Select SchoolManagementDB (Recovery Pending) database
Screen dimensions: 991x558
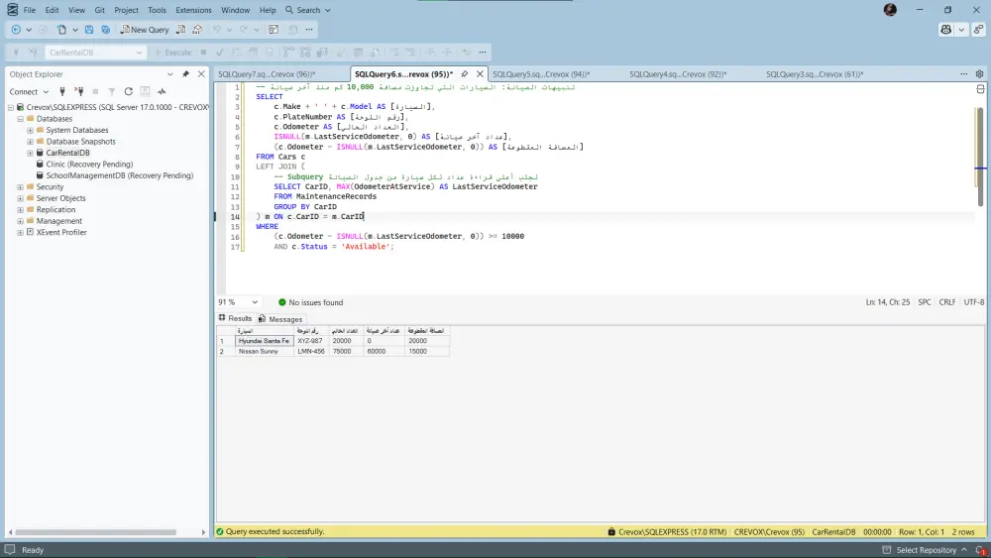point(120,175)
